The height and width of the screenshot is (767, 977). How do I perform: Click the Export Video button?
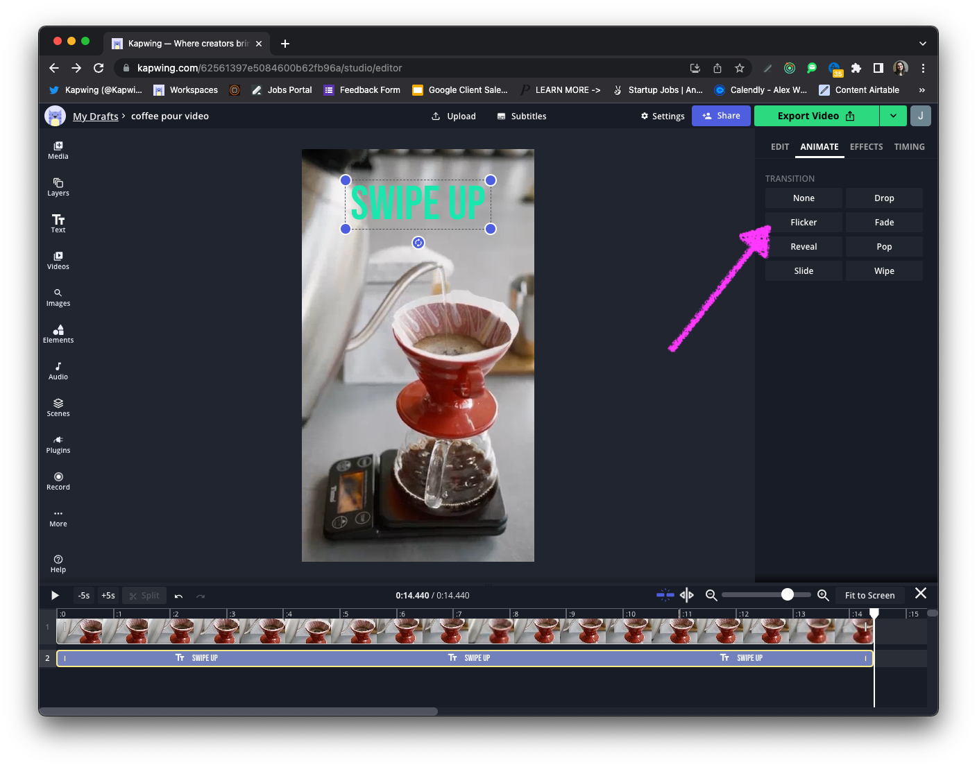[x=816, y=116]
